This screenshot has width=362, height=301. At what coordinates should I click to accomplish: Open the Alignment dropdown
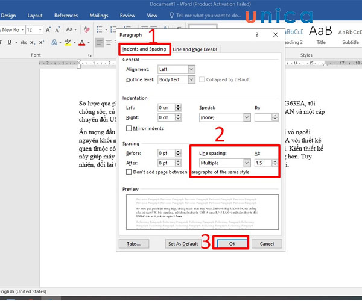[192, 69]
